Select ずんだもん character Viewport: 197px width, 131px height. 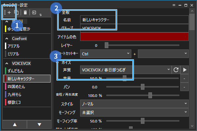[x=27, y=71]
